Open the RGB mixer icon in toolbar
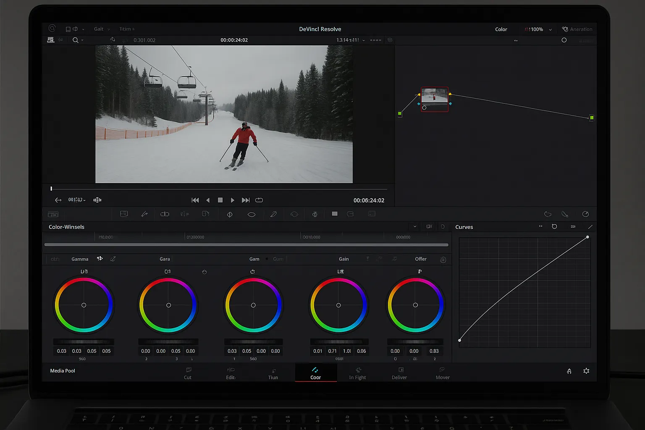 point(165,214)
